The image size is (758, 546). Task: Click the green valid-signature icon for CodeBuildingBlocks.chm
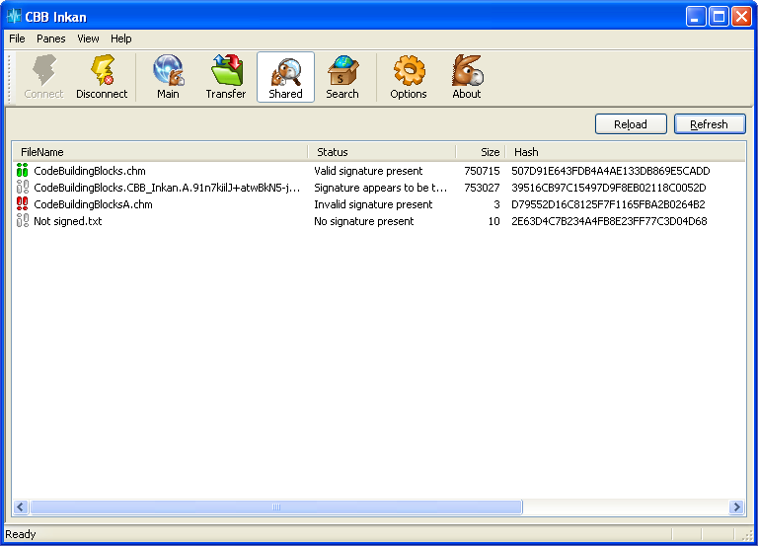click(x=23, y=170)
